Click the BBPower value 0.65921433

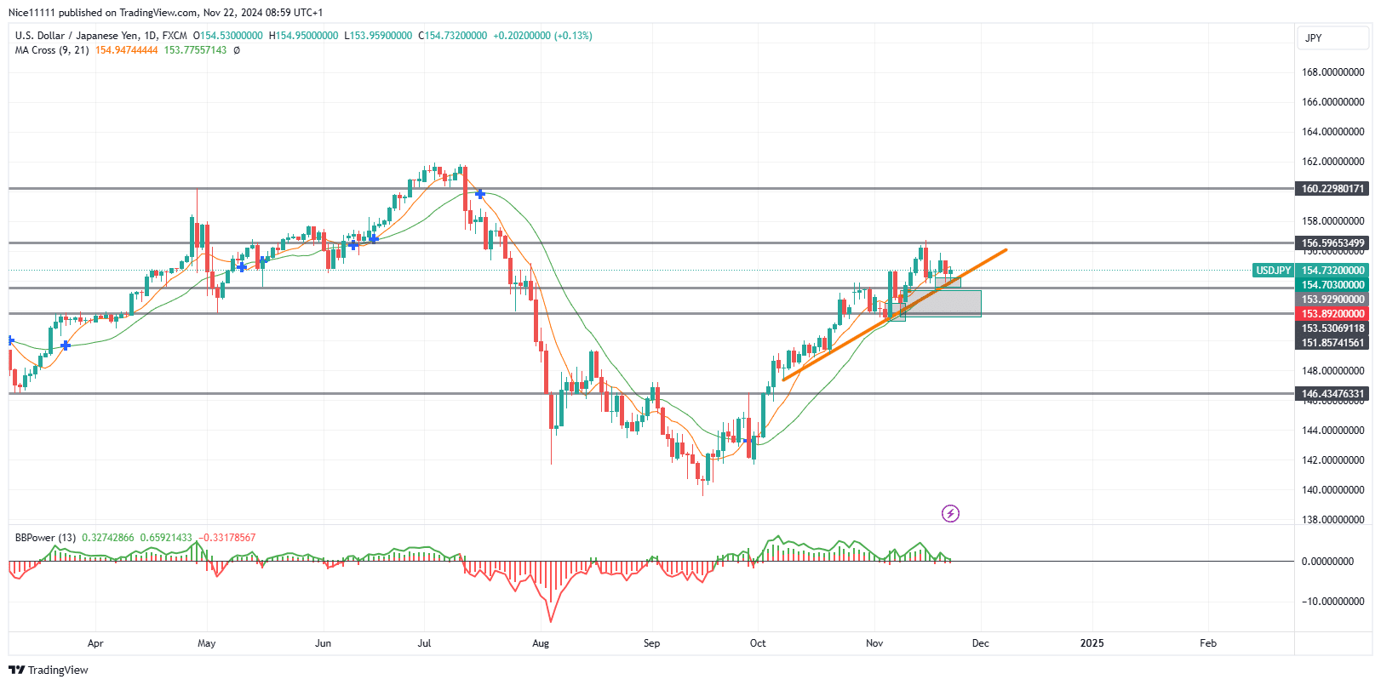166,538
